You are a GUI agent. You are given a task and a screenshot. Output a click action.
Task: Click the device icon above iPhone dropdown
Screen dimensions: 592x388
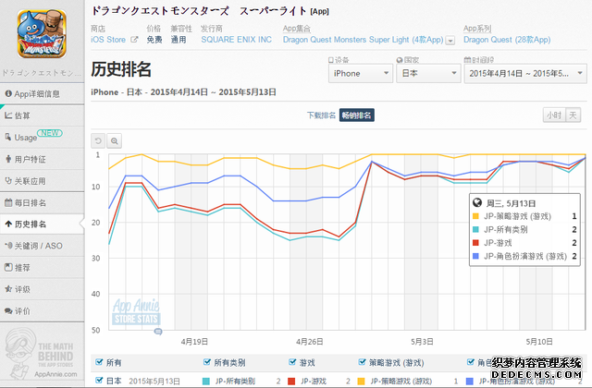[331, 60]
